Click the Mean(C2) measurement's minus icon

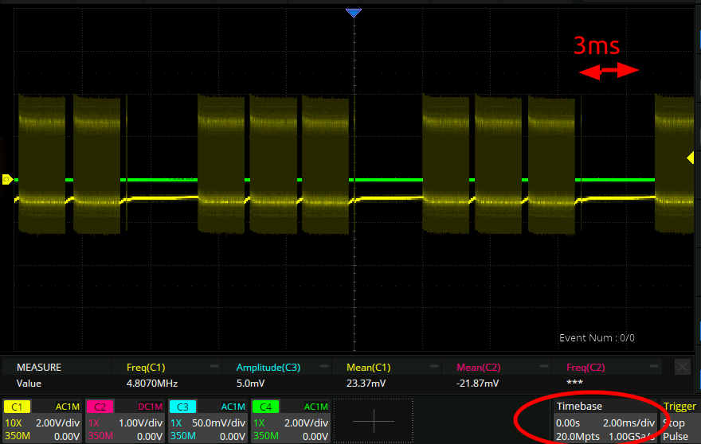(x=543, y=367)
